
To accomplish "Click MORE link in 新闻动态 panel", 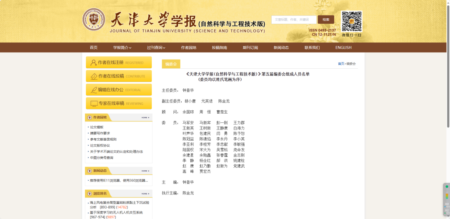I will (x=145, y=171).
